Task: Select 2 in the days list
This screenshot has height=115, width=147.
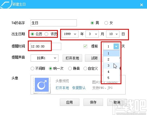Action: point(111,59)
